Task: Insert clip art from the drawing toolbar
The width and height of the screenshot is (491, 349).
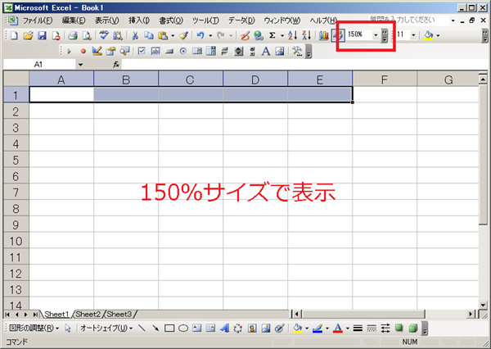Action: click(252, 329)
